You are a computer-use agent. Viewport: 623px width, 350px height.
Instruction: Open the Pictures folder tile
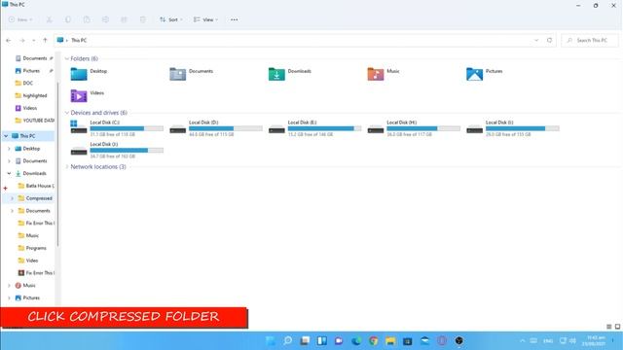click(x=485, y=74)
